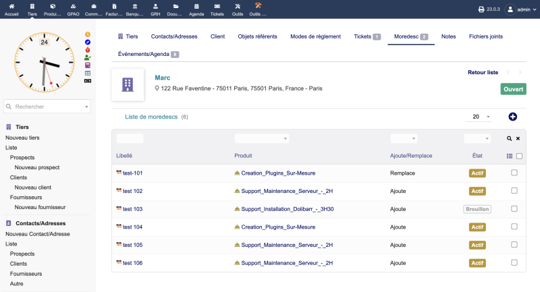The height and width of the screenshot is (292, 540).
Task: Switch to the Objets référents tab
Action: tap(258, 36)
